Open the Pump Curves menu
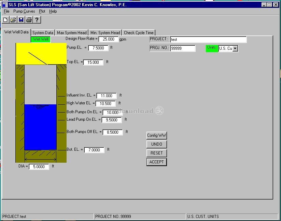281x221 pixels. pyautogui.click(x=24, y=11)
